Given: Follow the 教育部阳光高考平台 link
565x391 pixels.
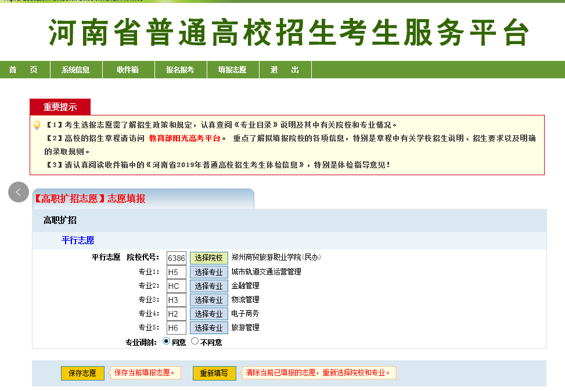Looking at the screenshot, I should coord(185,138).
